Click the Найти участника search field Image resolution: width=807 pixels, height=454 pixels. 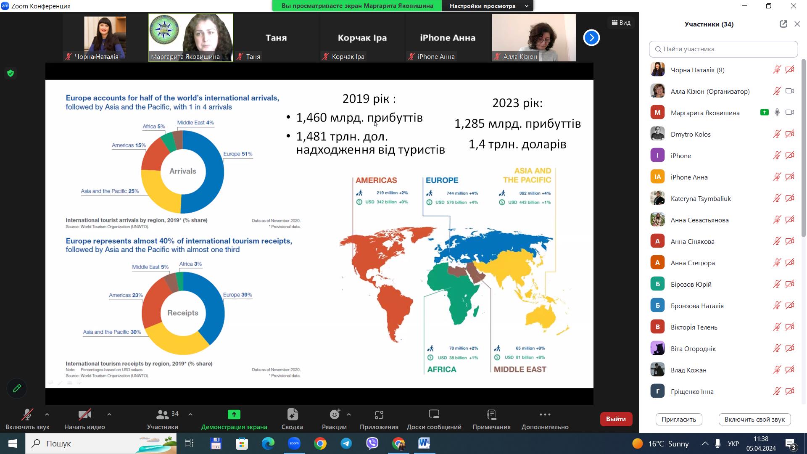pyautogui.click(x=723, y=49)
